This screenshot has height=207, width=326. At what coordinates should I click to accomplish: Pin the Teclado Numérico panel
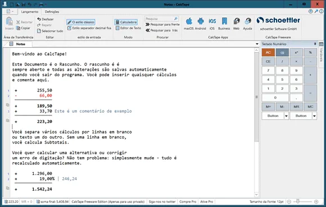coord(315,44)
